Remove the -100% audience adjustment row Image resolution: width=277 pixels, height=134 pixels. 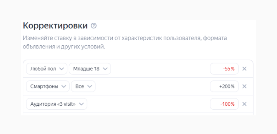tap(244, 104)
